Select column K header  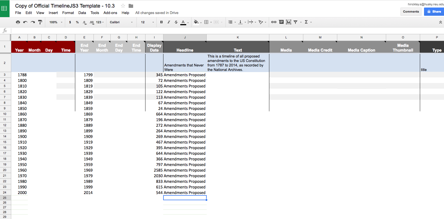(238, 37)
